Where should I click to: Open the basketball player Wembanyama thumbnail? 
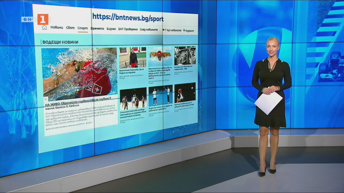coord(185,93)
